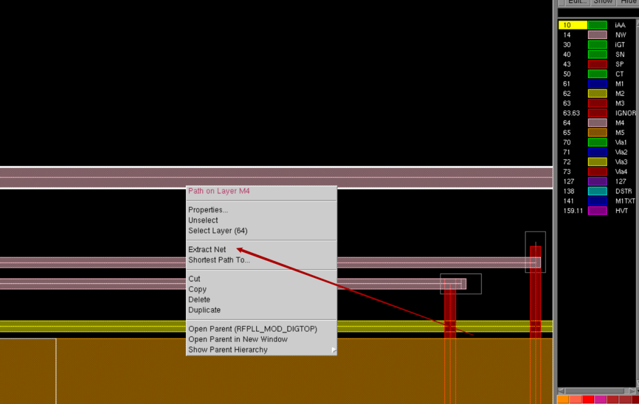Pick the coral swatch in the bottom palette
Screen dimensions: 639x404
tap(576, 399)
